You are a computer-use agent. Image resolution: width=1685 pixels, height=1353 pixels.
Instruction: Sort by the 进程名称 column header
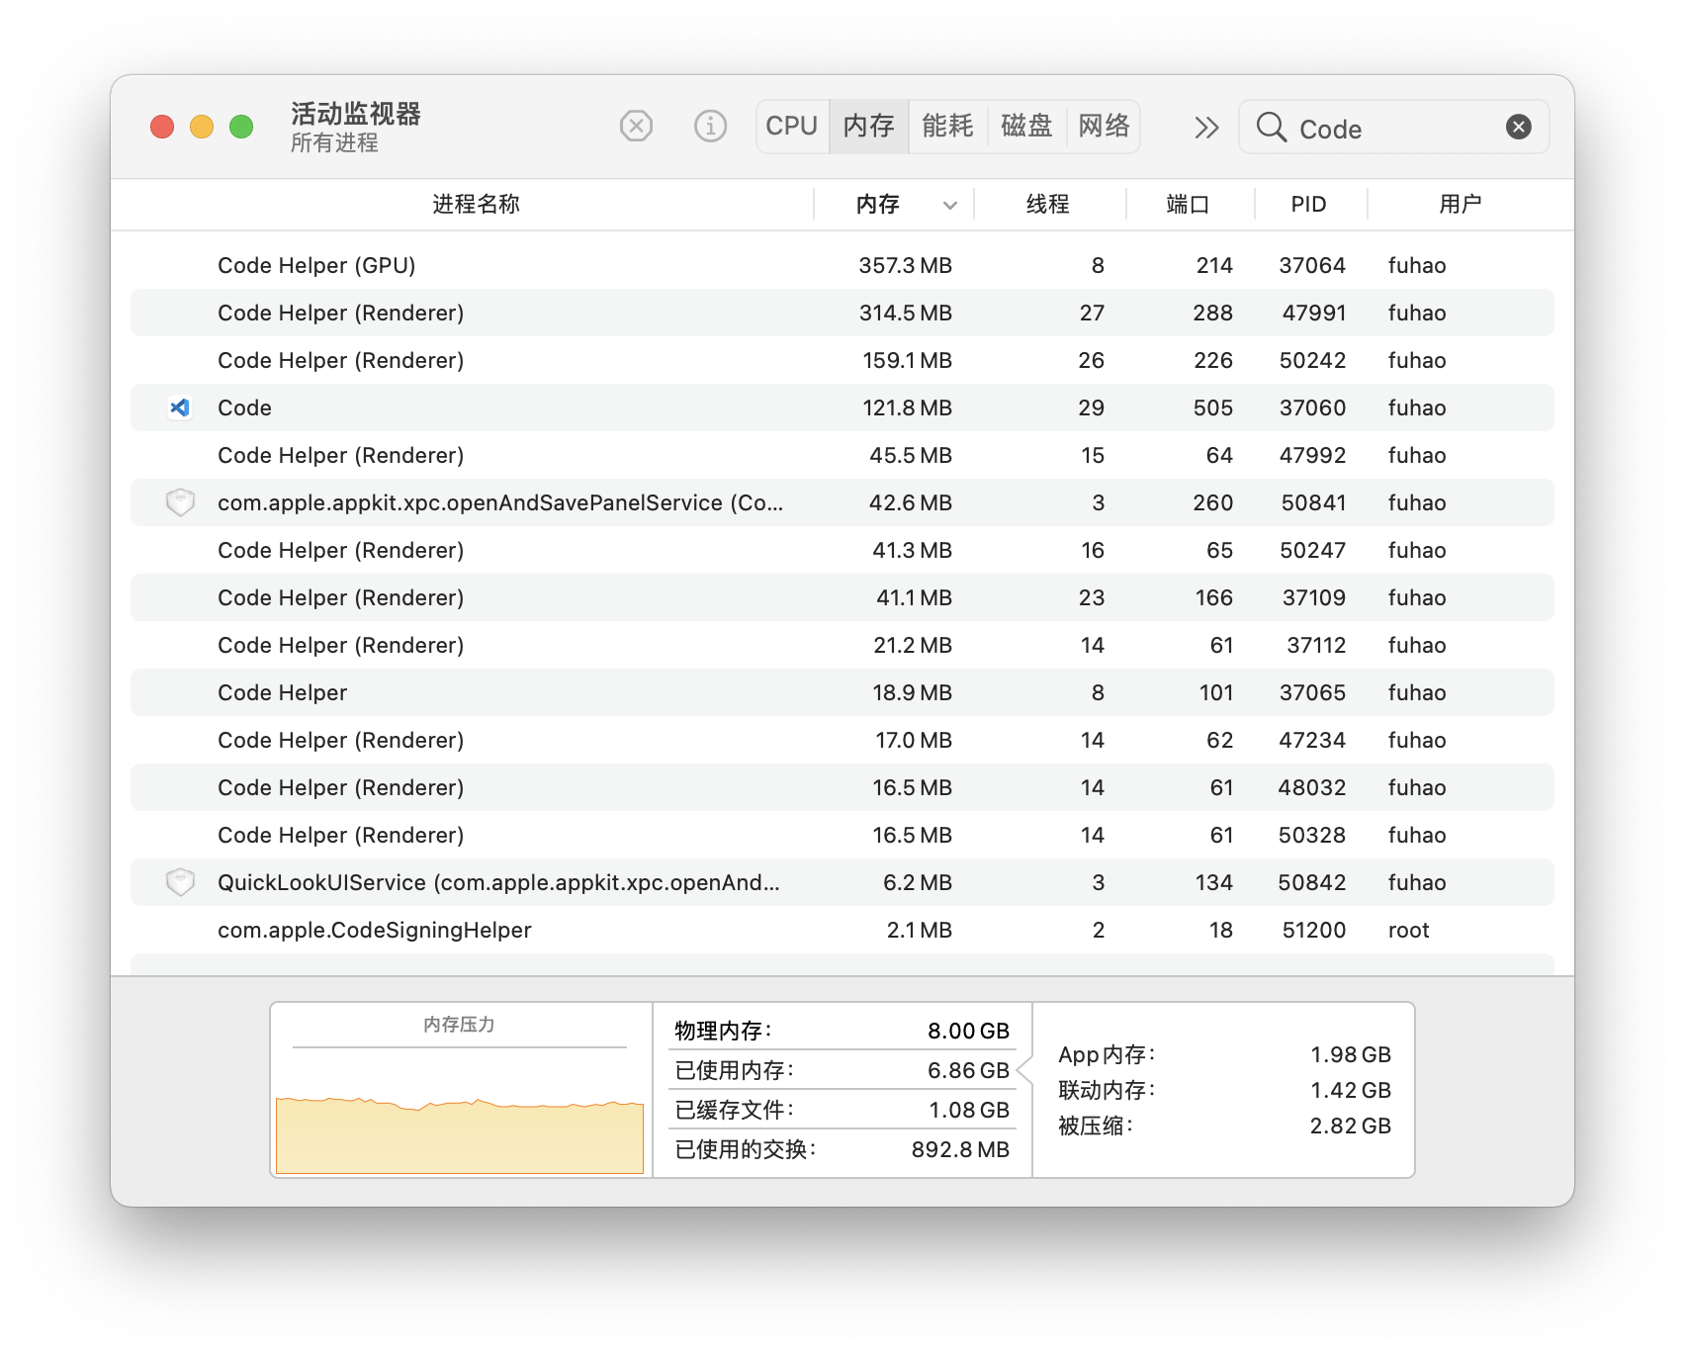pyautogui.click(x=476, y=205)
